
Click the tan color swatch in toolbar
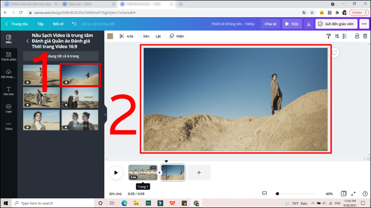click(110, 36)
